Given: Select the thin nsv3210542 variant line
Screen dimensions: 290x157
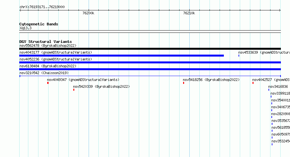Looking at the screenshot, I should pos(150,76).
